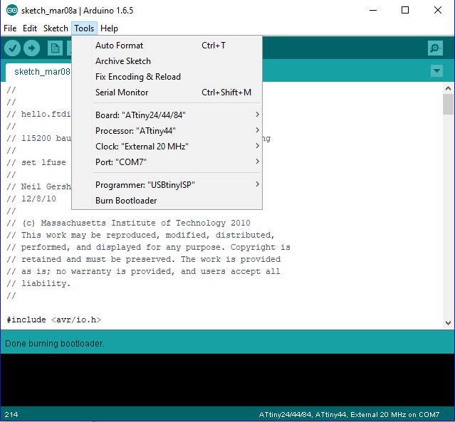This screenshot has height=422, width=455.
Task: Close the Arduino window
Action: (x=438, y=11)
